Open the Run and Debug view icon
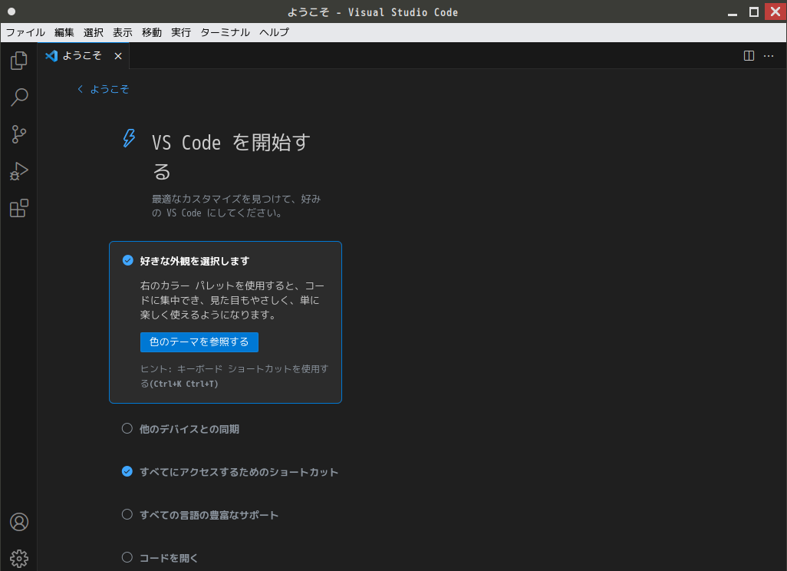 click(18, 171)
